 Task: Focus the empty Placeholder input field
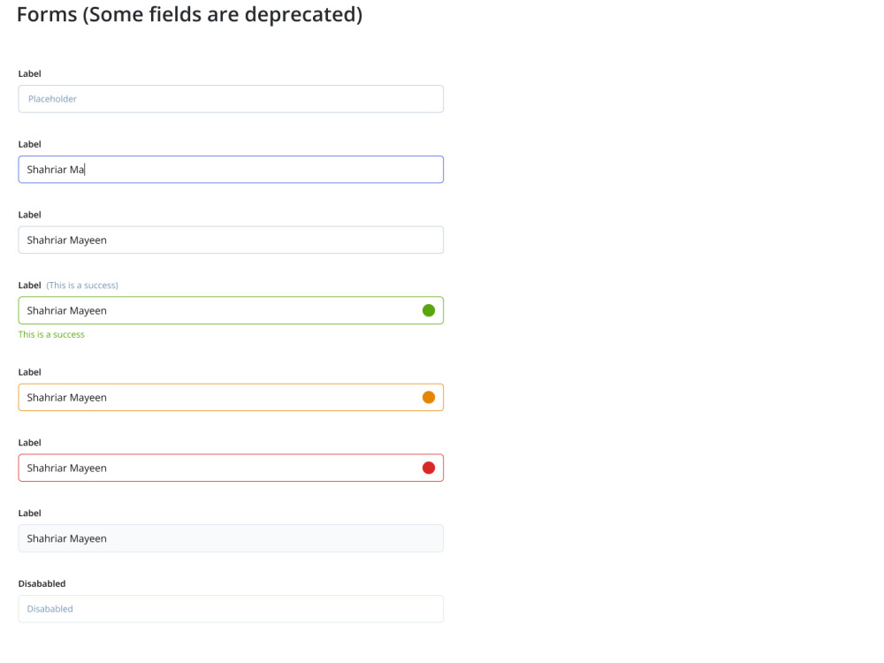[231, 99]
